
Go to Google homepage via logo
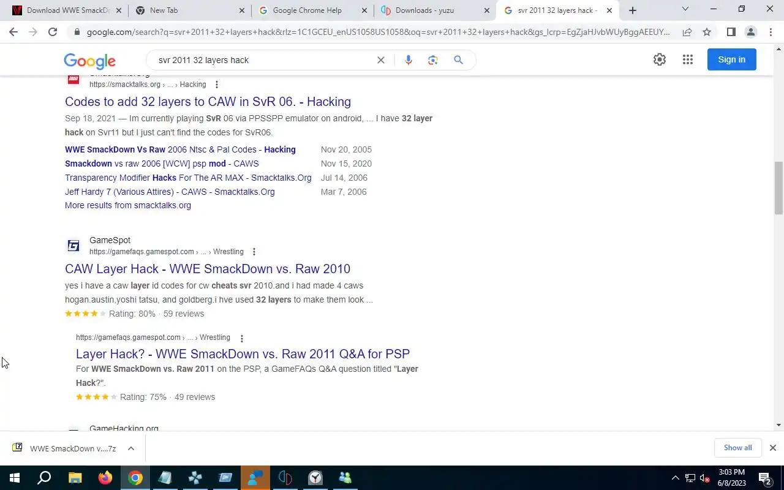click(89, 61)
